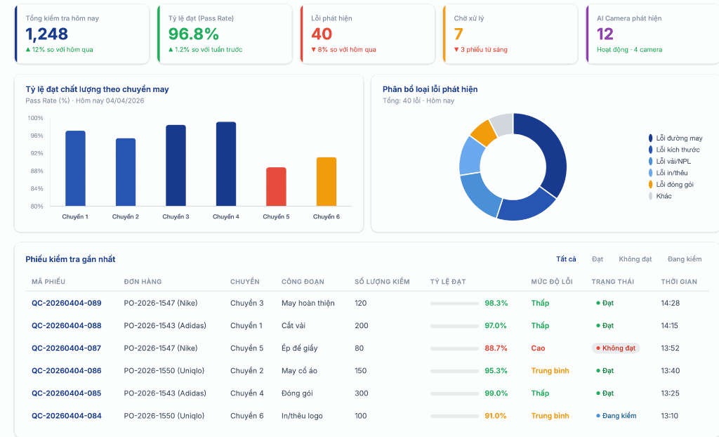The image size is (719, 437).
Task: Switch to the Không đạt filter tab
Action: [635, 259]
